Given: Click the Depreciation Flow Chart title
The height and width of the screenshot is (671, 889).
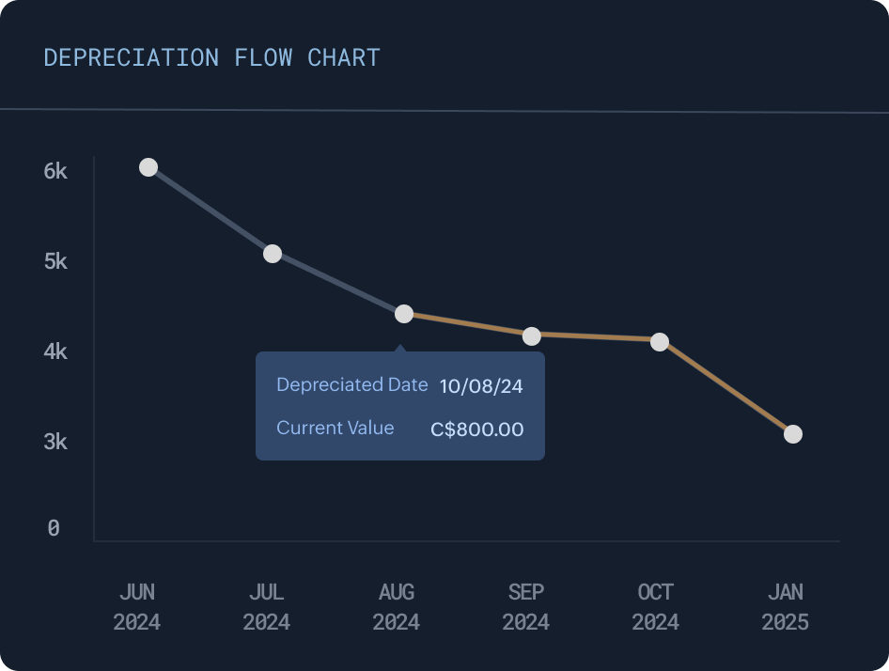Looking at the screenshot, I should tap(211, 57).
